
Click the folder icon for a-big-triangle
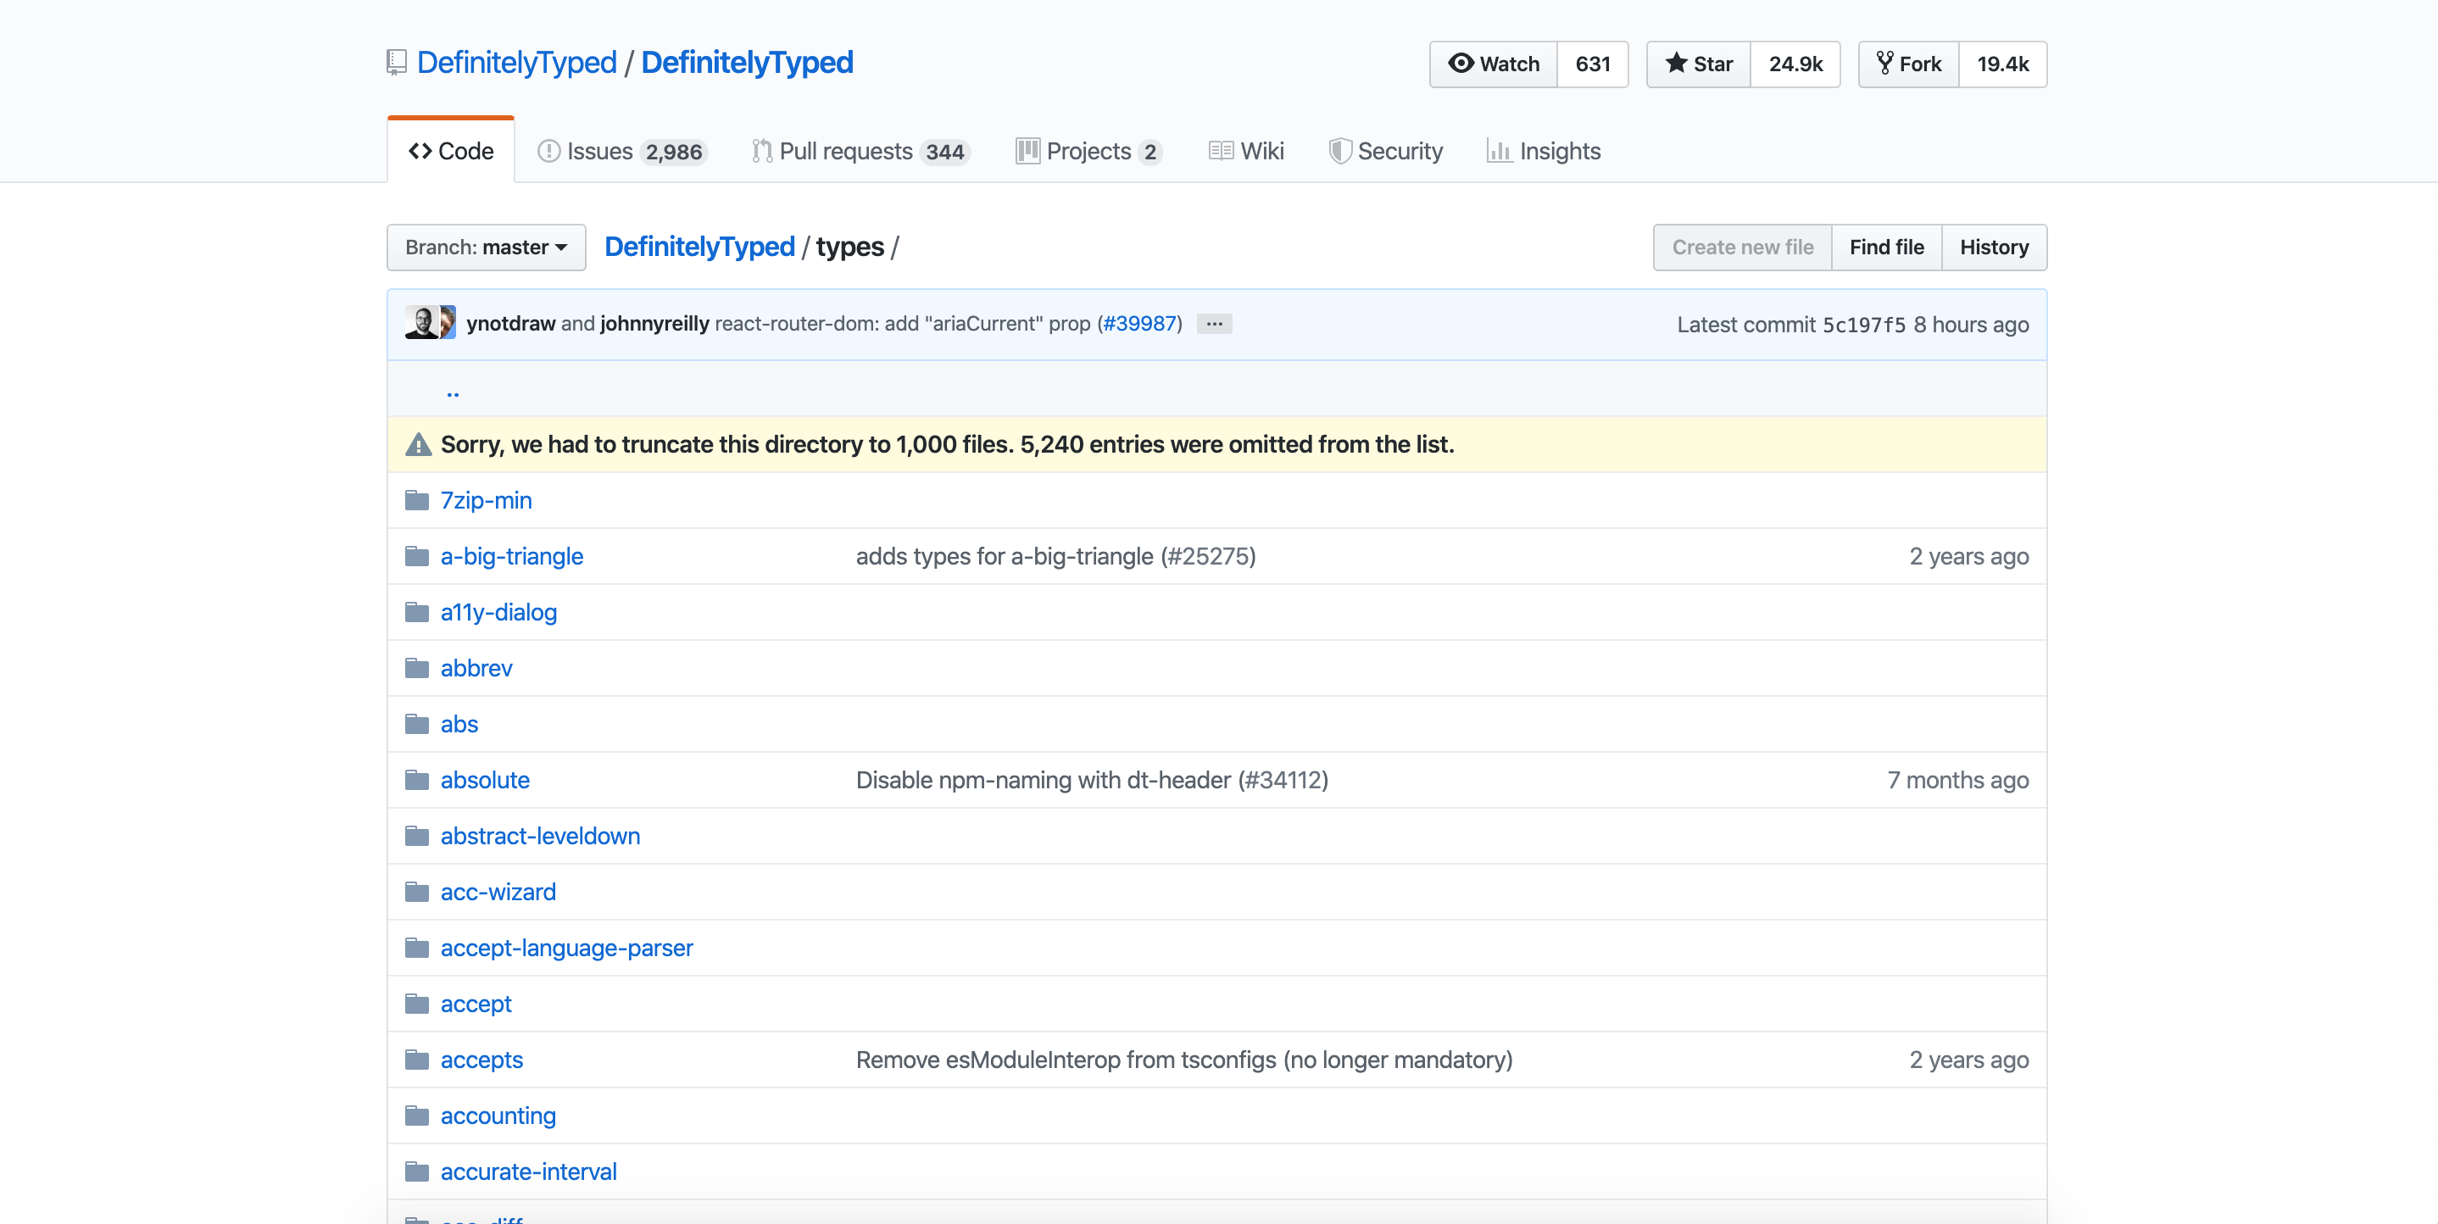(416, 556)
